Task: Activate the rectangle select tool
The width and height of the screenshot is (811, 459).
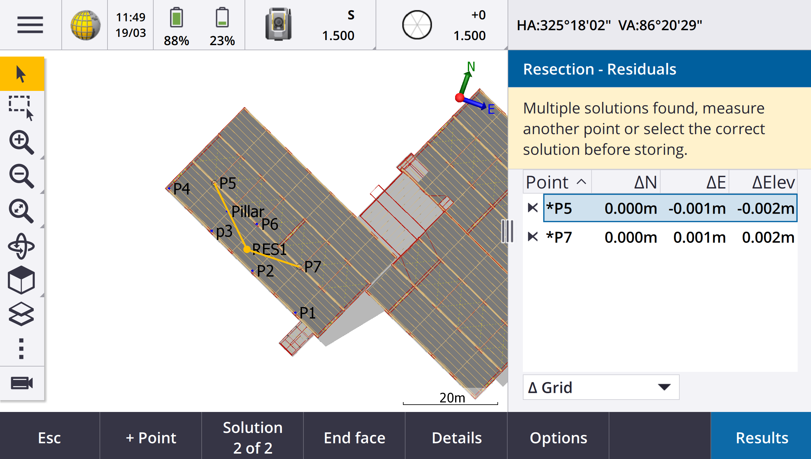Action: click(x=21, y=108)
